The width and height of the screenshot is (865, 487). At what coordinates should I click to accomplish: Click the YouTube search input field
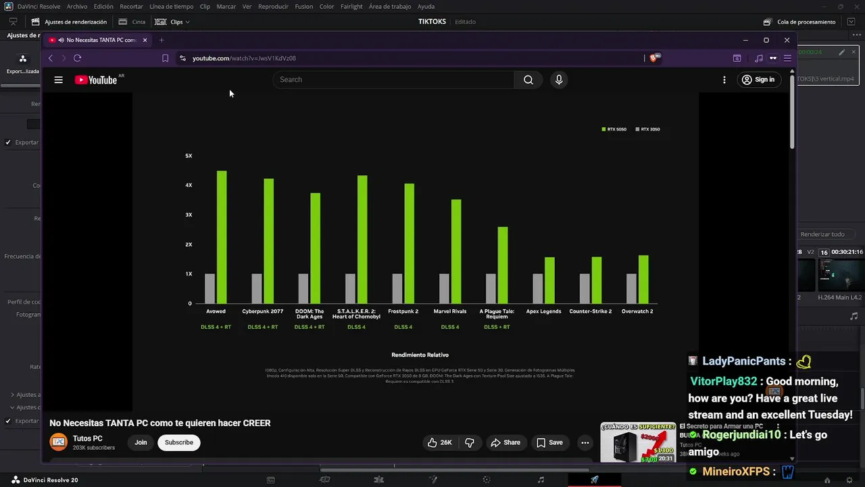(x=394, y=80)
